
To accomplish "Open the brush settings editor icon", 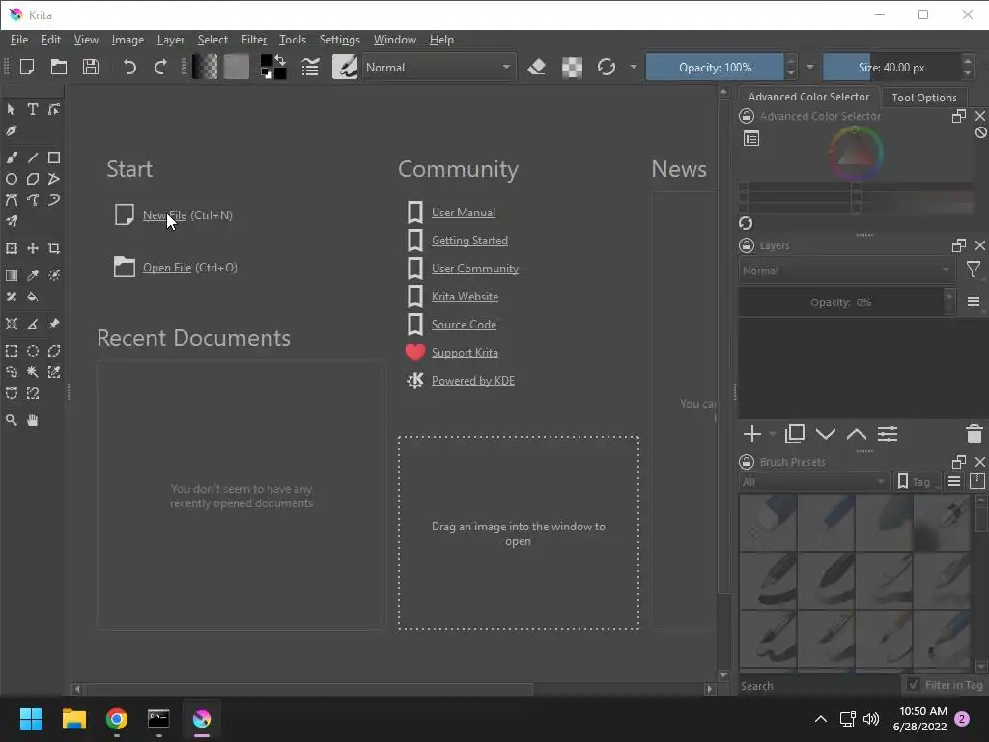I will click(310, 67).
